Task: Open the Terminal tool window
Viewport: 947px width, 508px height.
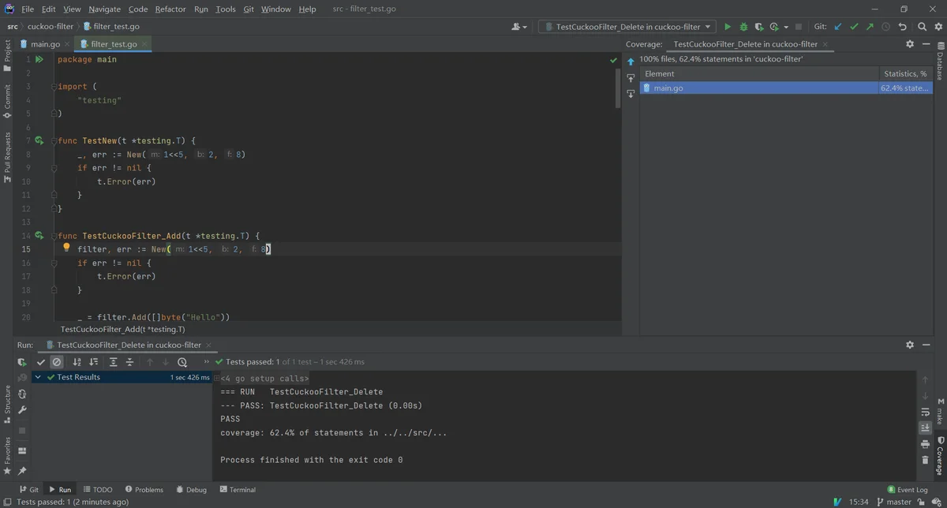Action: click(237, 490)
